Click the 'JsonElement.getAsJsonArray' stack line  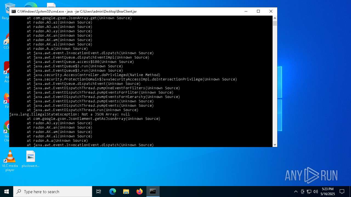[x=94, y=118]
